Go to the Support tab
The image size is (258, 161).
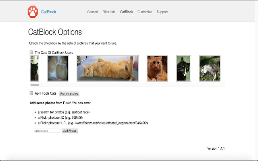click(162, 12)
